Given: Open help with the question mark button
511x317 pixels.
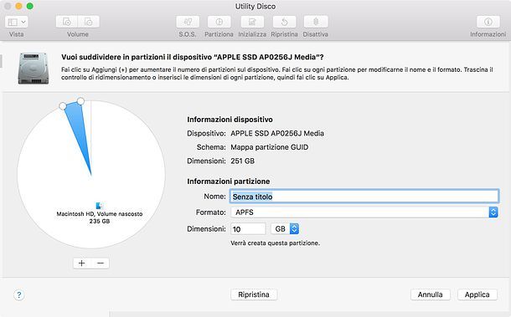Looking at the screenshot, I should (x=19, y=295).
